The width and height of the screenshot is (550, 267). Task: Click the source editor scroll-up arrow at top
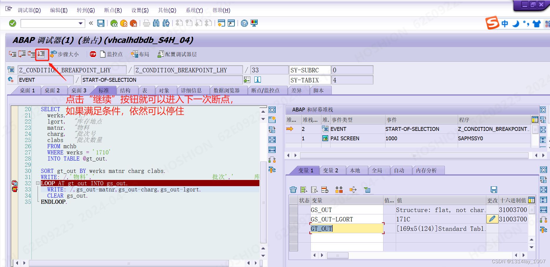click(x=263, y=112)
